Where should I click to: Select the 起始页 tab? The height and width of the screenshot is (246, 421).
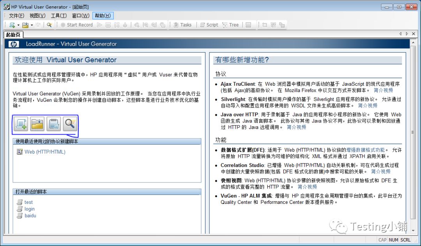click(13, 35)
